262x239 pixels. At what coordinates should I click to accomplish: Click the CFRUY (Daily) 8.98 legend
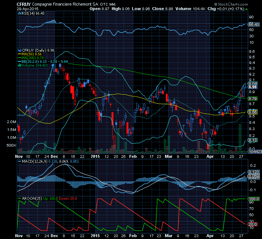pos(38,50)
